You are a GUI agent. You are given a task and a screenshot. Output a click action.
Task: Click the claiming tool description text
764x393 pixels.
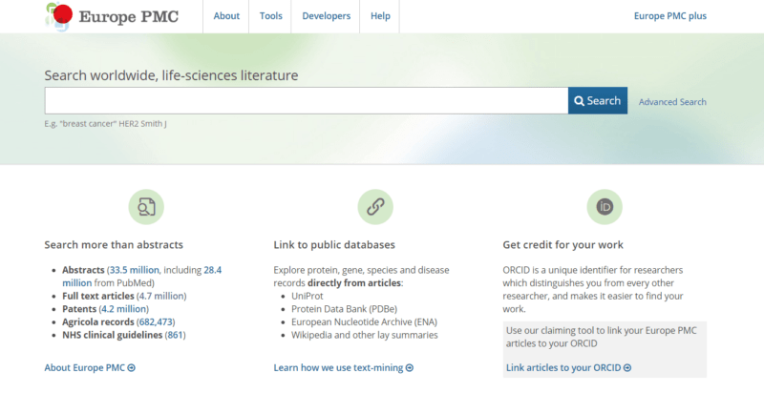point(602,337)
